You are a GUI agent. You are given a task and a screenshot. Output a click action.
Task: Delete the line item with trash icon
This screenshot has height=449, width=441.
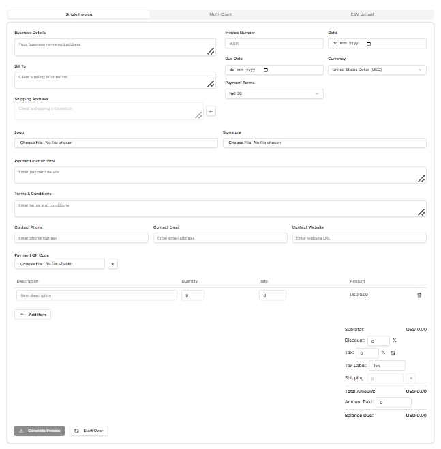pyautogui.click(x=419, y=295)
